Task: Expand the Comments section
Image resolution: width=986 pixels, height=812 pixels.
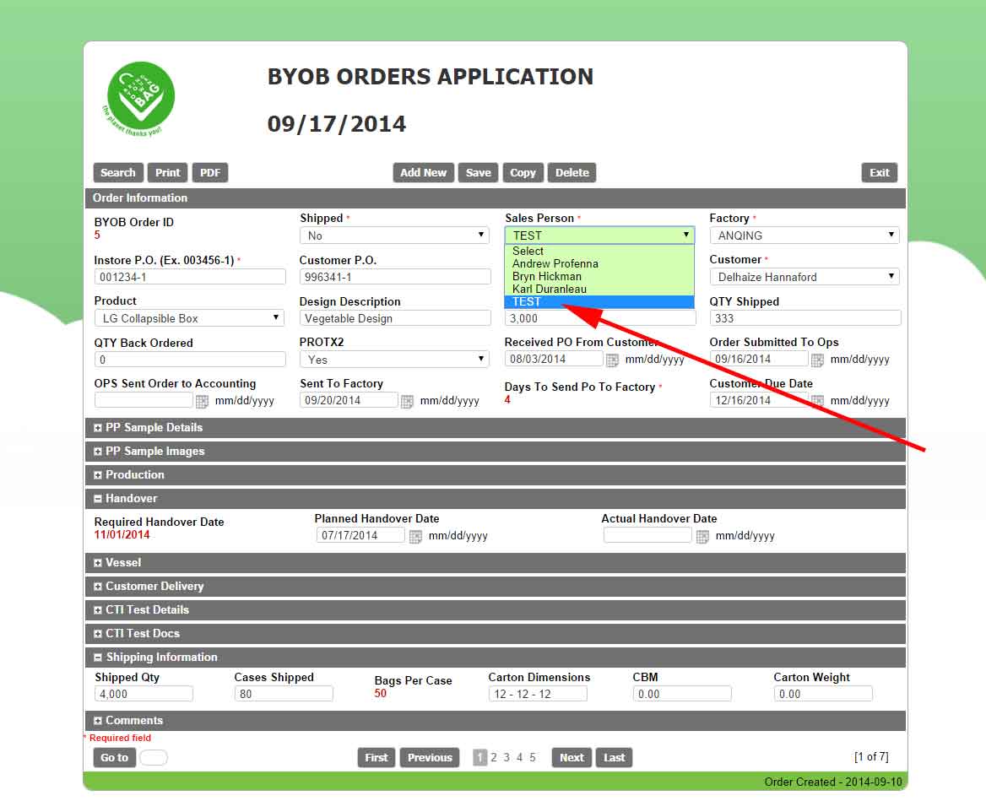Action: [x=97, y=721]
